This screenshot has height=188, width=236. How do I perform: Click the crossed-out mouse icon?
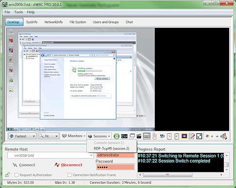click(155, 136)
